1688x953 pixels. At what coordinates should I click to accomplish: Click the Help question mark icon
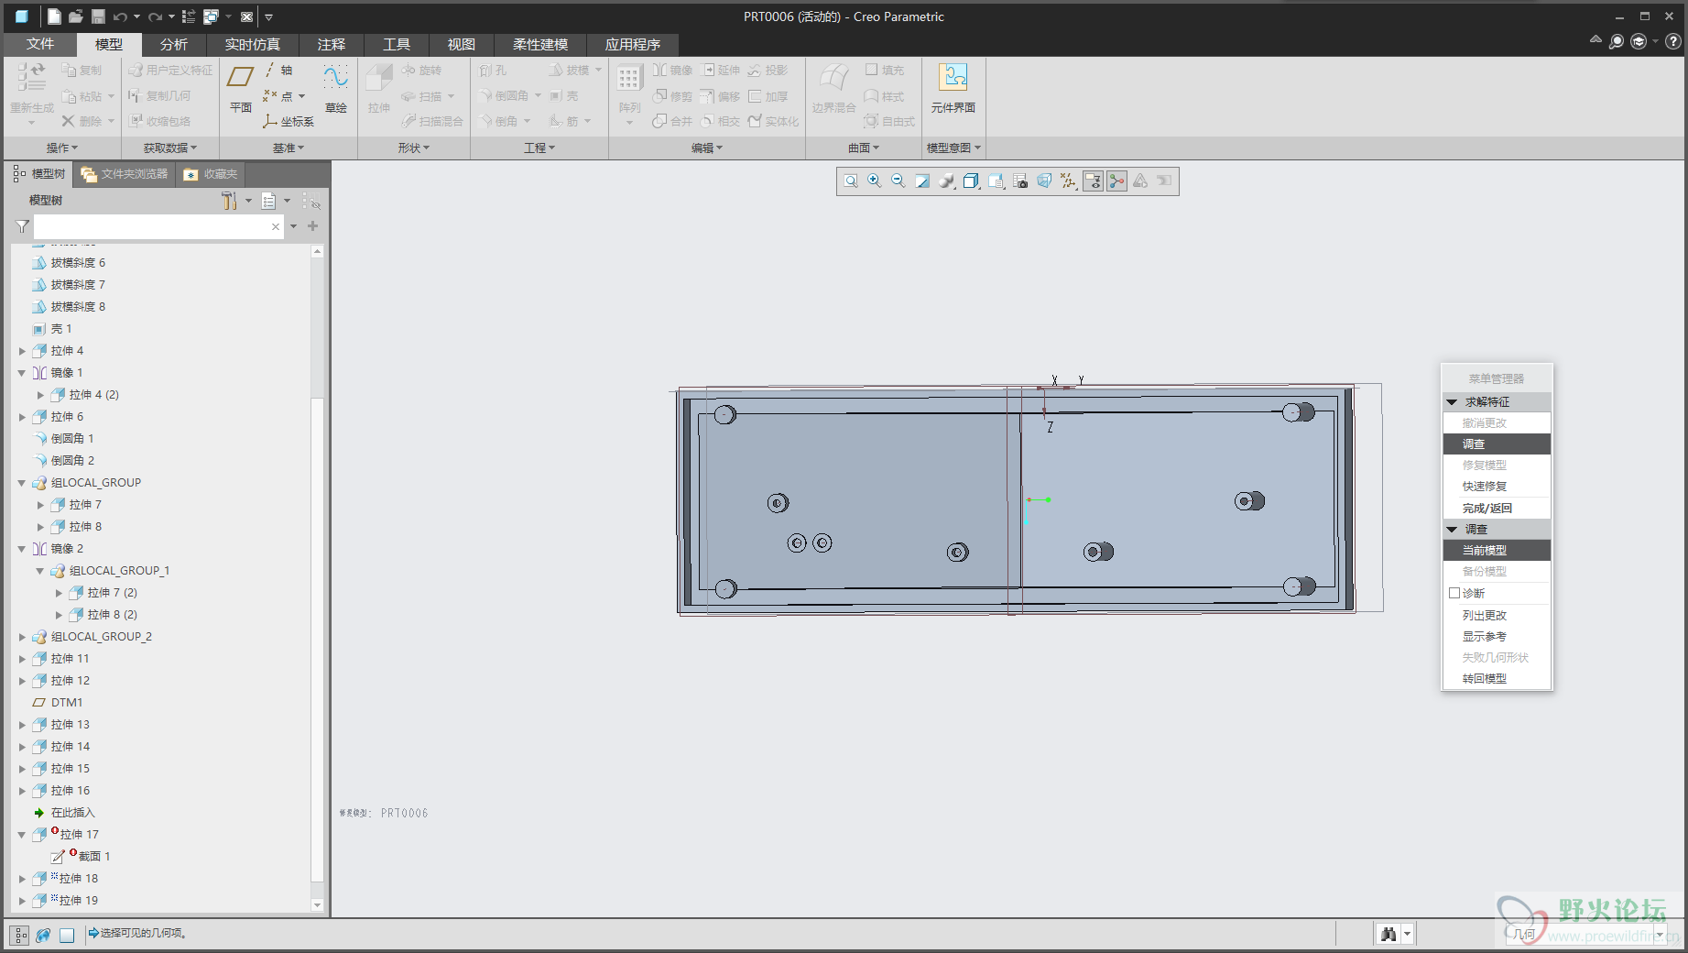[1673, 41]
